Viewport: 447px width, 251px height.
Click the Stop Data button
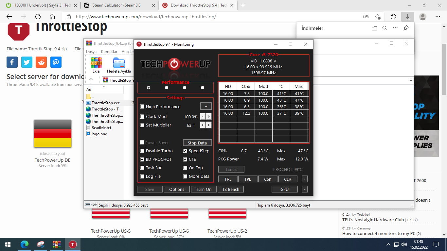click(197, 143)
